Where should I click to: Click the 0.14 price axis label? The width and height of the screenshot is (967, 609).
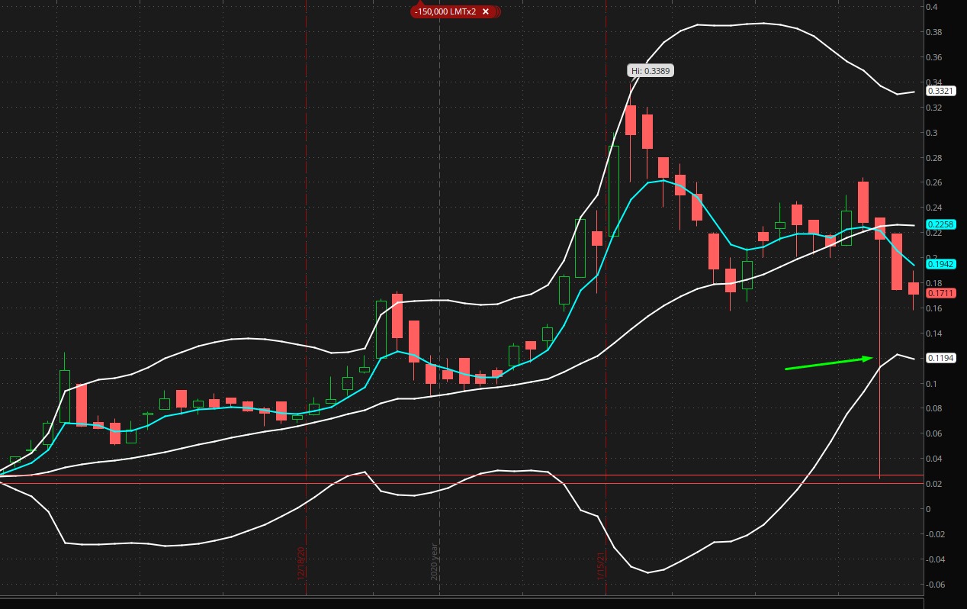coord(934,333)
